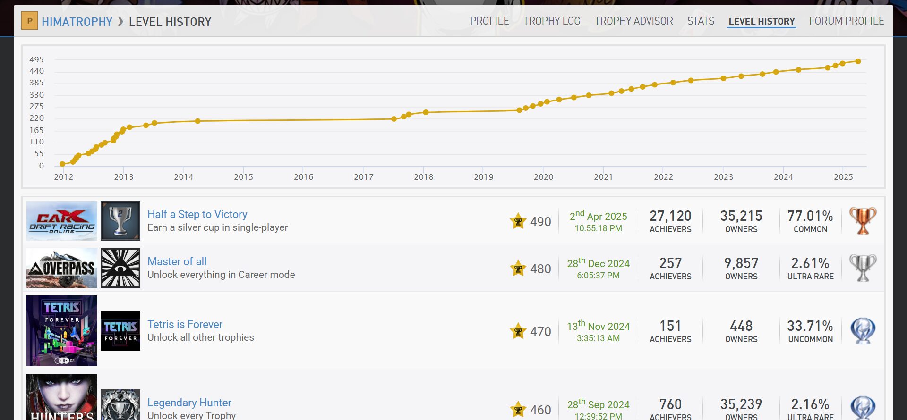Click the Earn a silver cup in single-player description
The image size is (907, 420).
click(x=217, y=227)
